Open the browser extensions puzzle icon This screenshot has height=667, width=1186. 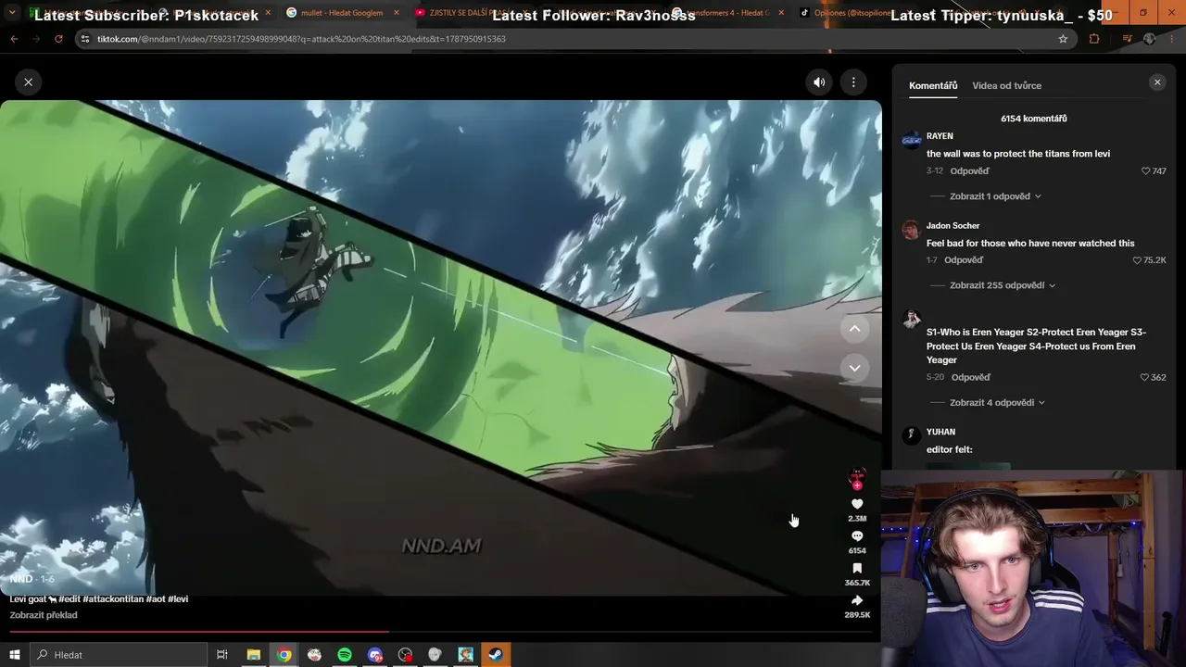click(x=1094, y=39)
